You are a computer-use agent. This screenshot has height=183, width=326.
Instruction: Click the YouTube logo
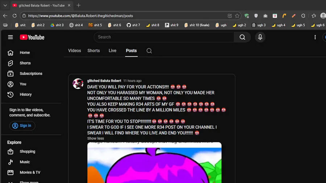32,37
